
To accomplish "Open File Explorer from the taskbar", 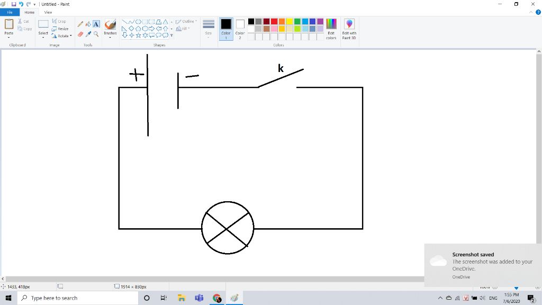I will click(x=182, y=298).
